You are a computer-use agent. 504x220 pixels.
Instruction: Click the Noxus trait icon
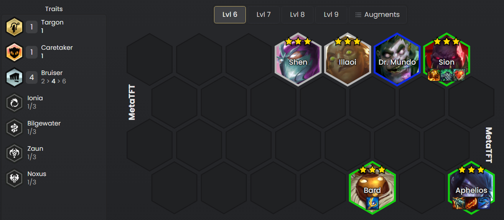(15, 178)
